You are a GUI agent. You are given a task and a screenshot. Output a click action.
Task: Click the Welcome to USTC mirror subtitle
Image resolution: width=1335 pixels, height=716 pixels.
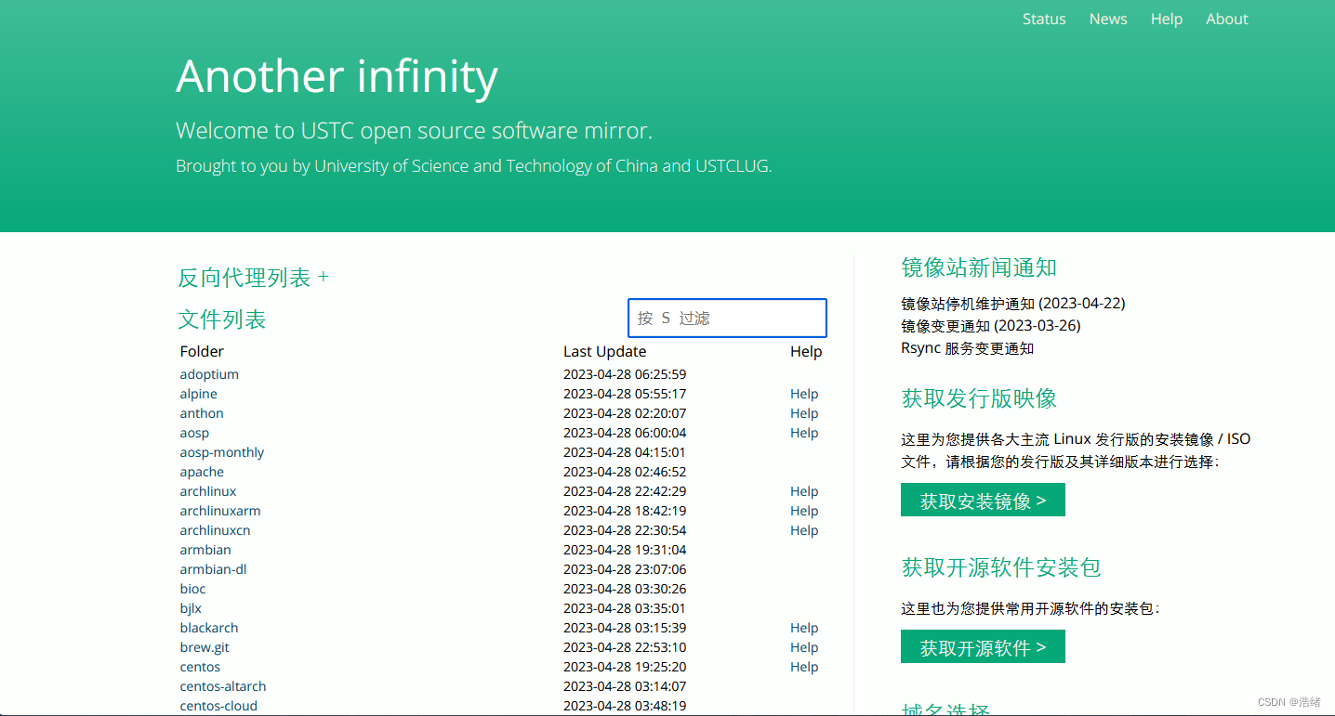(x=415, y=131)
